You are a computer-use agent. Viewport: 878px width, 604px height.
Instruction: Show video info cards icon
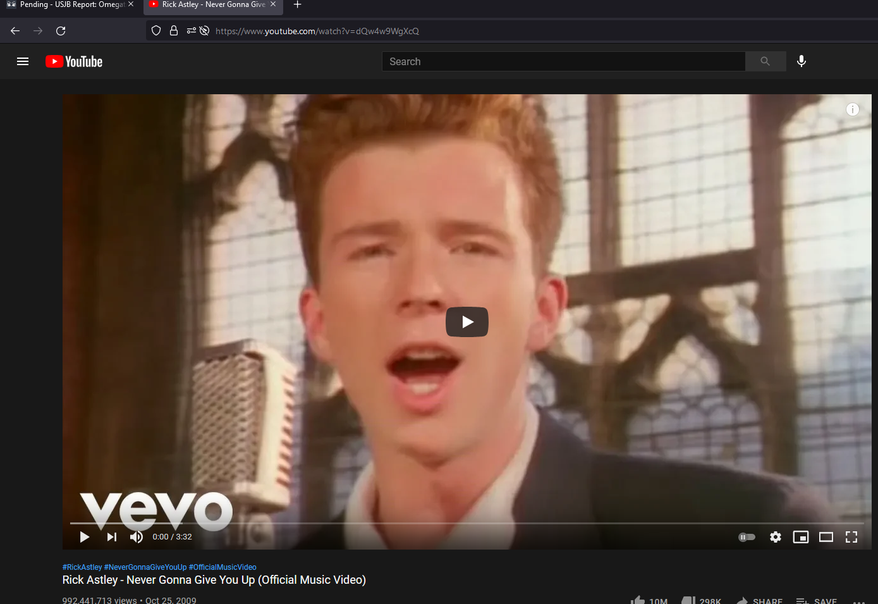pyautogui.click(x=853, y=109)
